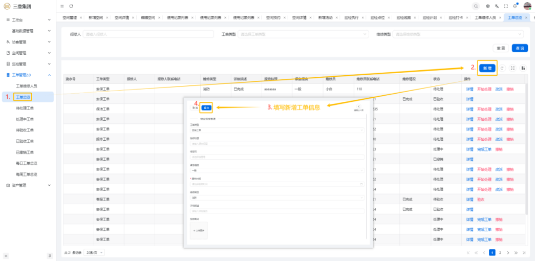Click the hamburger menu collapse icon
The width and height of the screenshot is (535, 261).
point(62,6)
